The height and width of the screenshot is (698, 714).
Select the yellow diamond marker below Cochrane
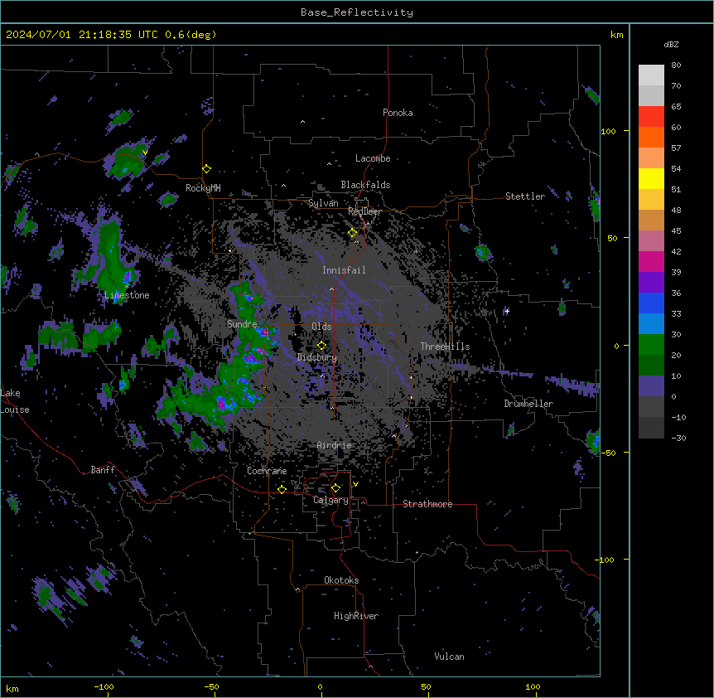click(282, 489)
